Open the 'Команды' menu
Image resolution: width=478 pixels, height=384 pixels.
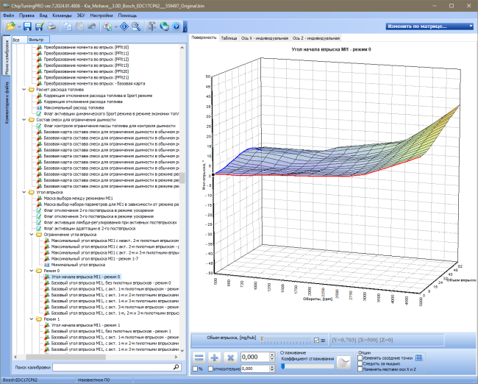point(62,15)
